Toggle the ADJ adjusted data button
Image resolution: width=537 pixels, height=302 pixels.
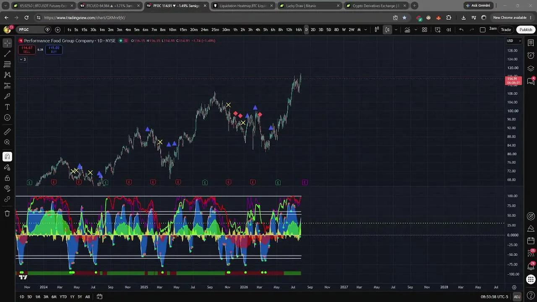coord(517,297)
